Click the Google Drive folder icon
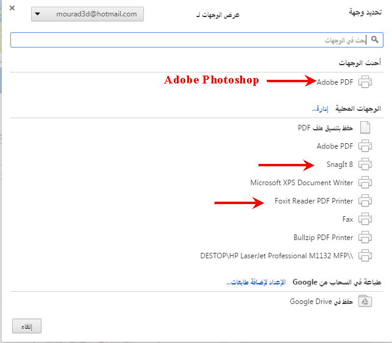This screenshot has height=343, width=392. click(x=365, y=301)
